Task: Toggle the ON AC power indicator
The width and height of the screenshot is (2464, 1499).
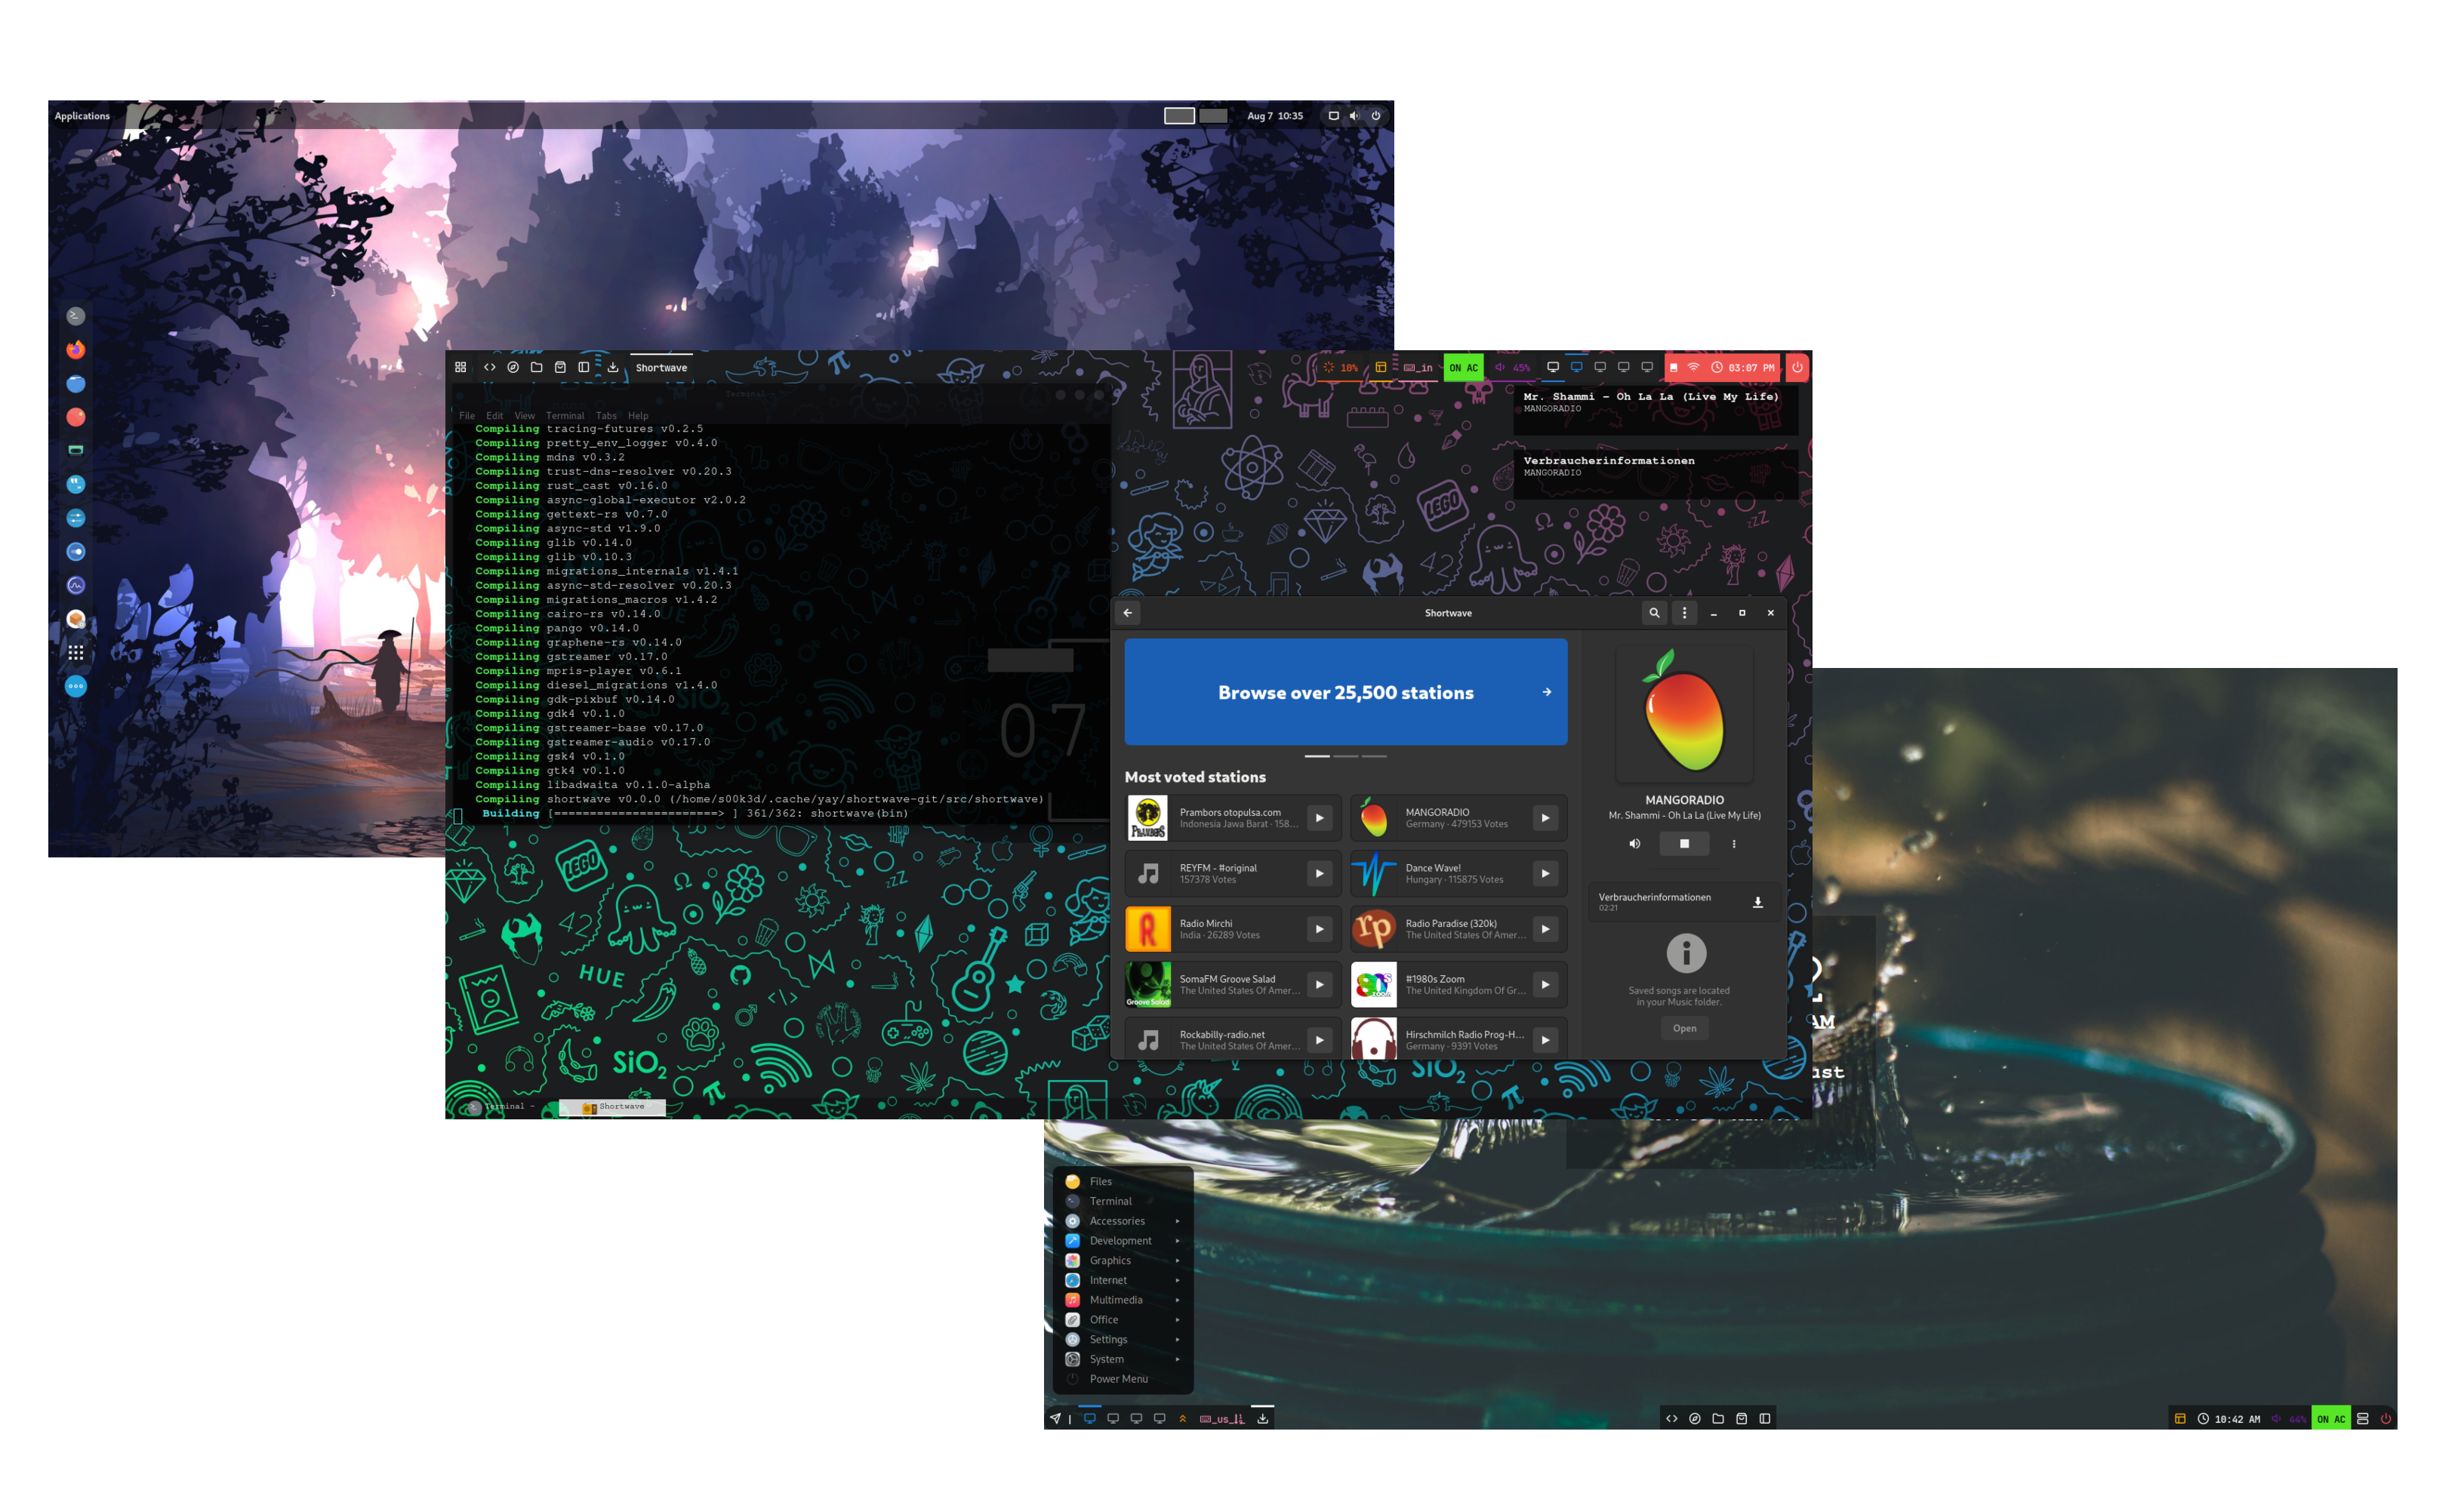Action: click(x=1465, y=366)
